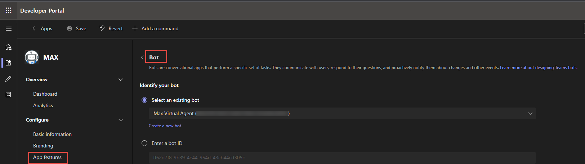Save the app changes
This screenshot has width=585, height=164.
(77, 28)
